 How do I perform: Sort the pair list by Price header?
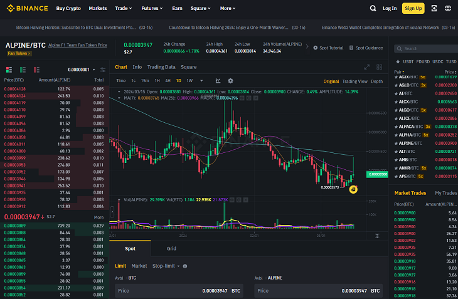pyautogui.click(x=450, y=71)
